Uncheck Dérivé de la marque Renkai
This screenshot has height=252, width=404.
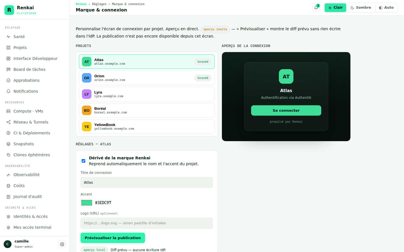point(83,161)
